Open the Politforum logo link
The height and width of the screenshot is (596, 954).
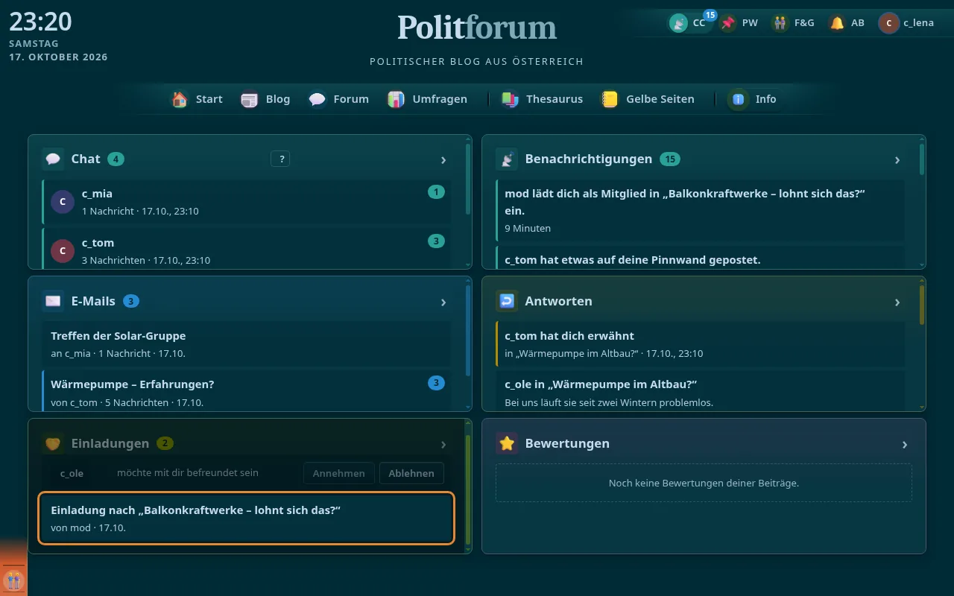click(477, 28)
